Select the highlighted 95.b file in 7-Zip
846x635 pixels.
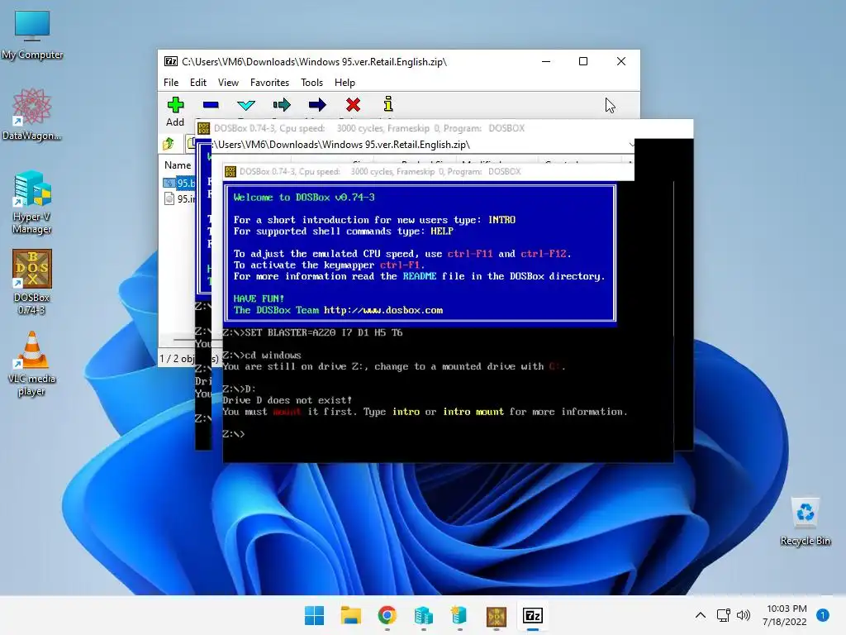179,183
